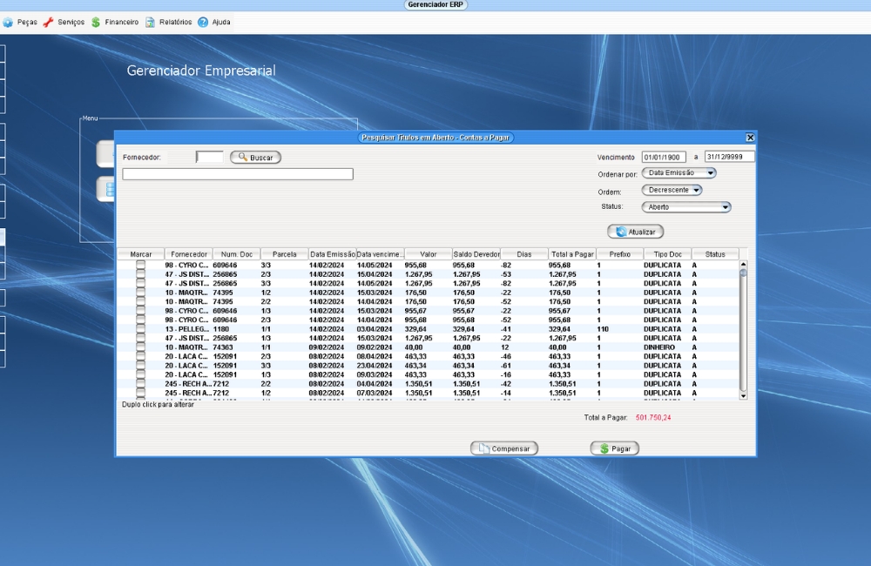Mark the MAQTR 74363 DINHEIRO row checkbox
871x566 pixels.
click(x=140, y=347)
